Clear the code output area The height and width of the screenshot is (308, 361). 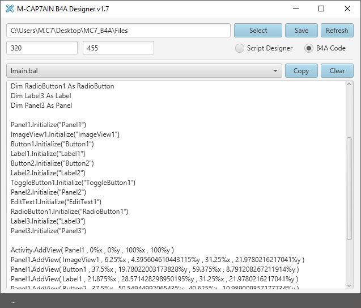[x=337, y=71]
